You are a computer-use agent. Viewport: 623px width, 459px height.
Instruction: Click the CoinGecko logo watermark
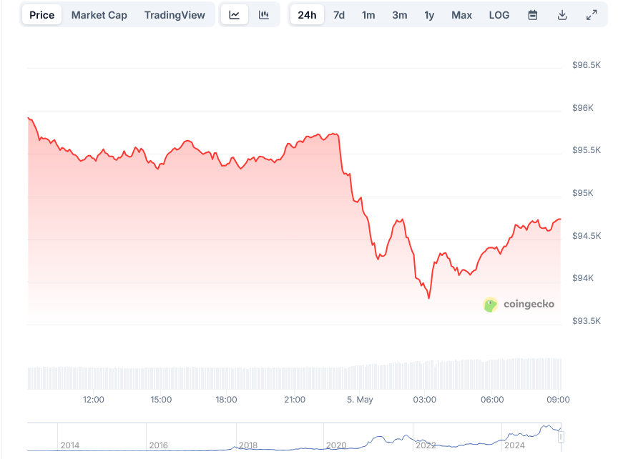click(520, 304)
